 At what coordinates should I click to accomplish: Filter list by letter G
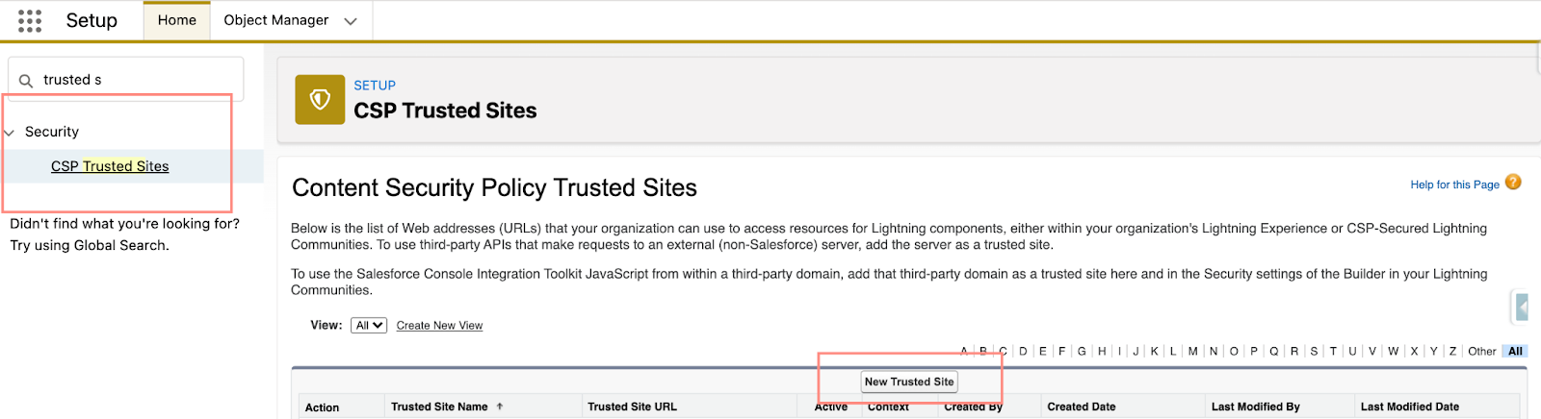point(1082,352)
